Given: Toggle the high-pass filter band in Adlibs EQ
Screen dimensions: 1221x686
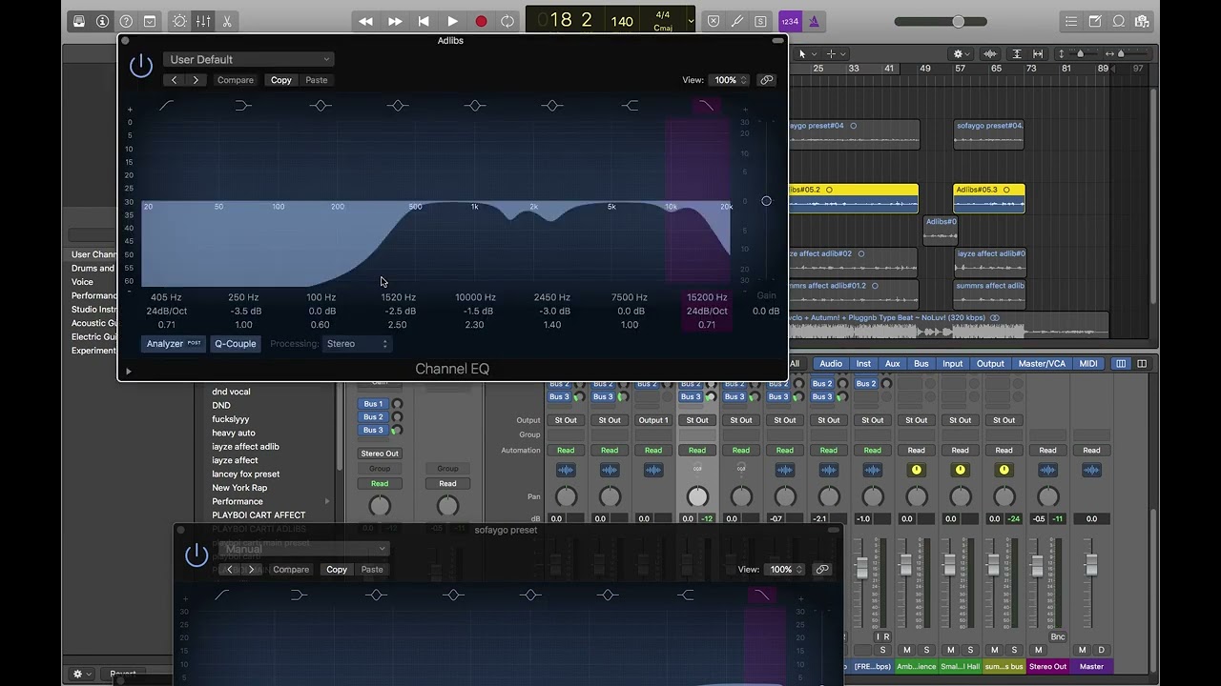Looking at the screenshot, I should (x=166, y=106).
